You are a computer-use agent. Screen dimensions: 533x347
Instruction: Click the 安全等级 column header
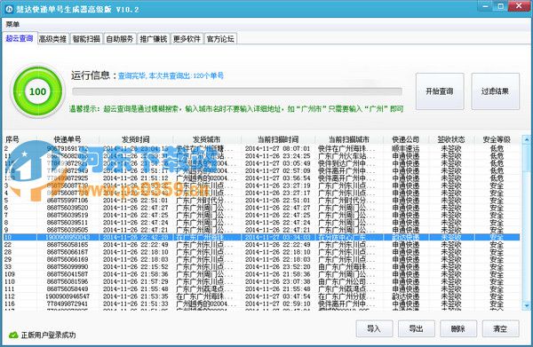[497, 139]
